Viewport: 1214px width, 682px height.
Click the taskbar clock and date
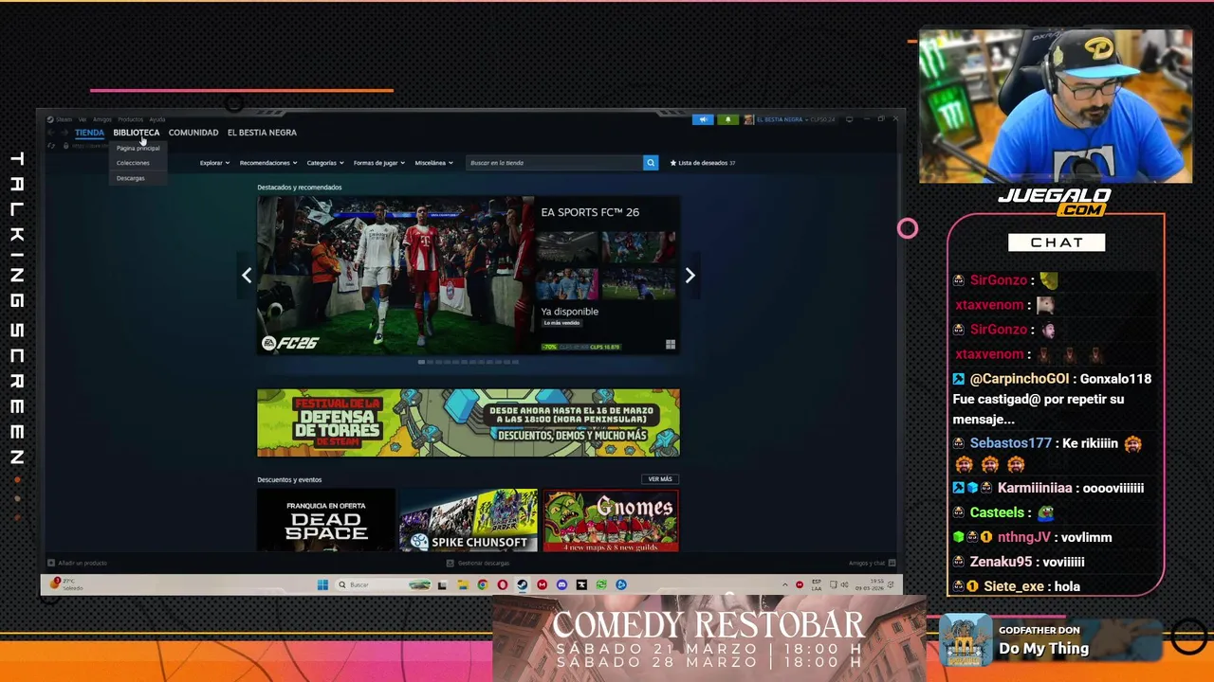tap(870, 584)
